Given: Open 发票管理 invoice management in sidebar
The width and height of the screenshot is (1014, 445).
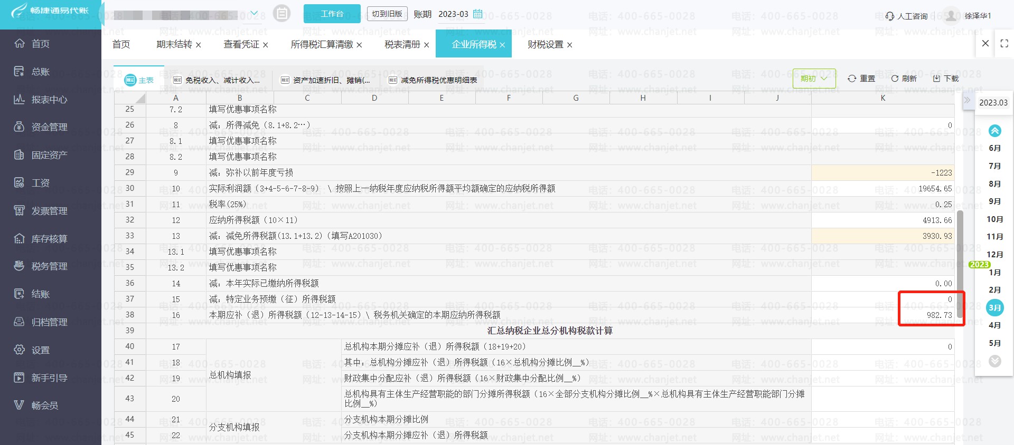Looking at the screenshot, I should [x=40, y=210].
